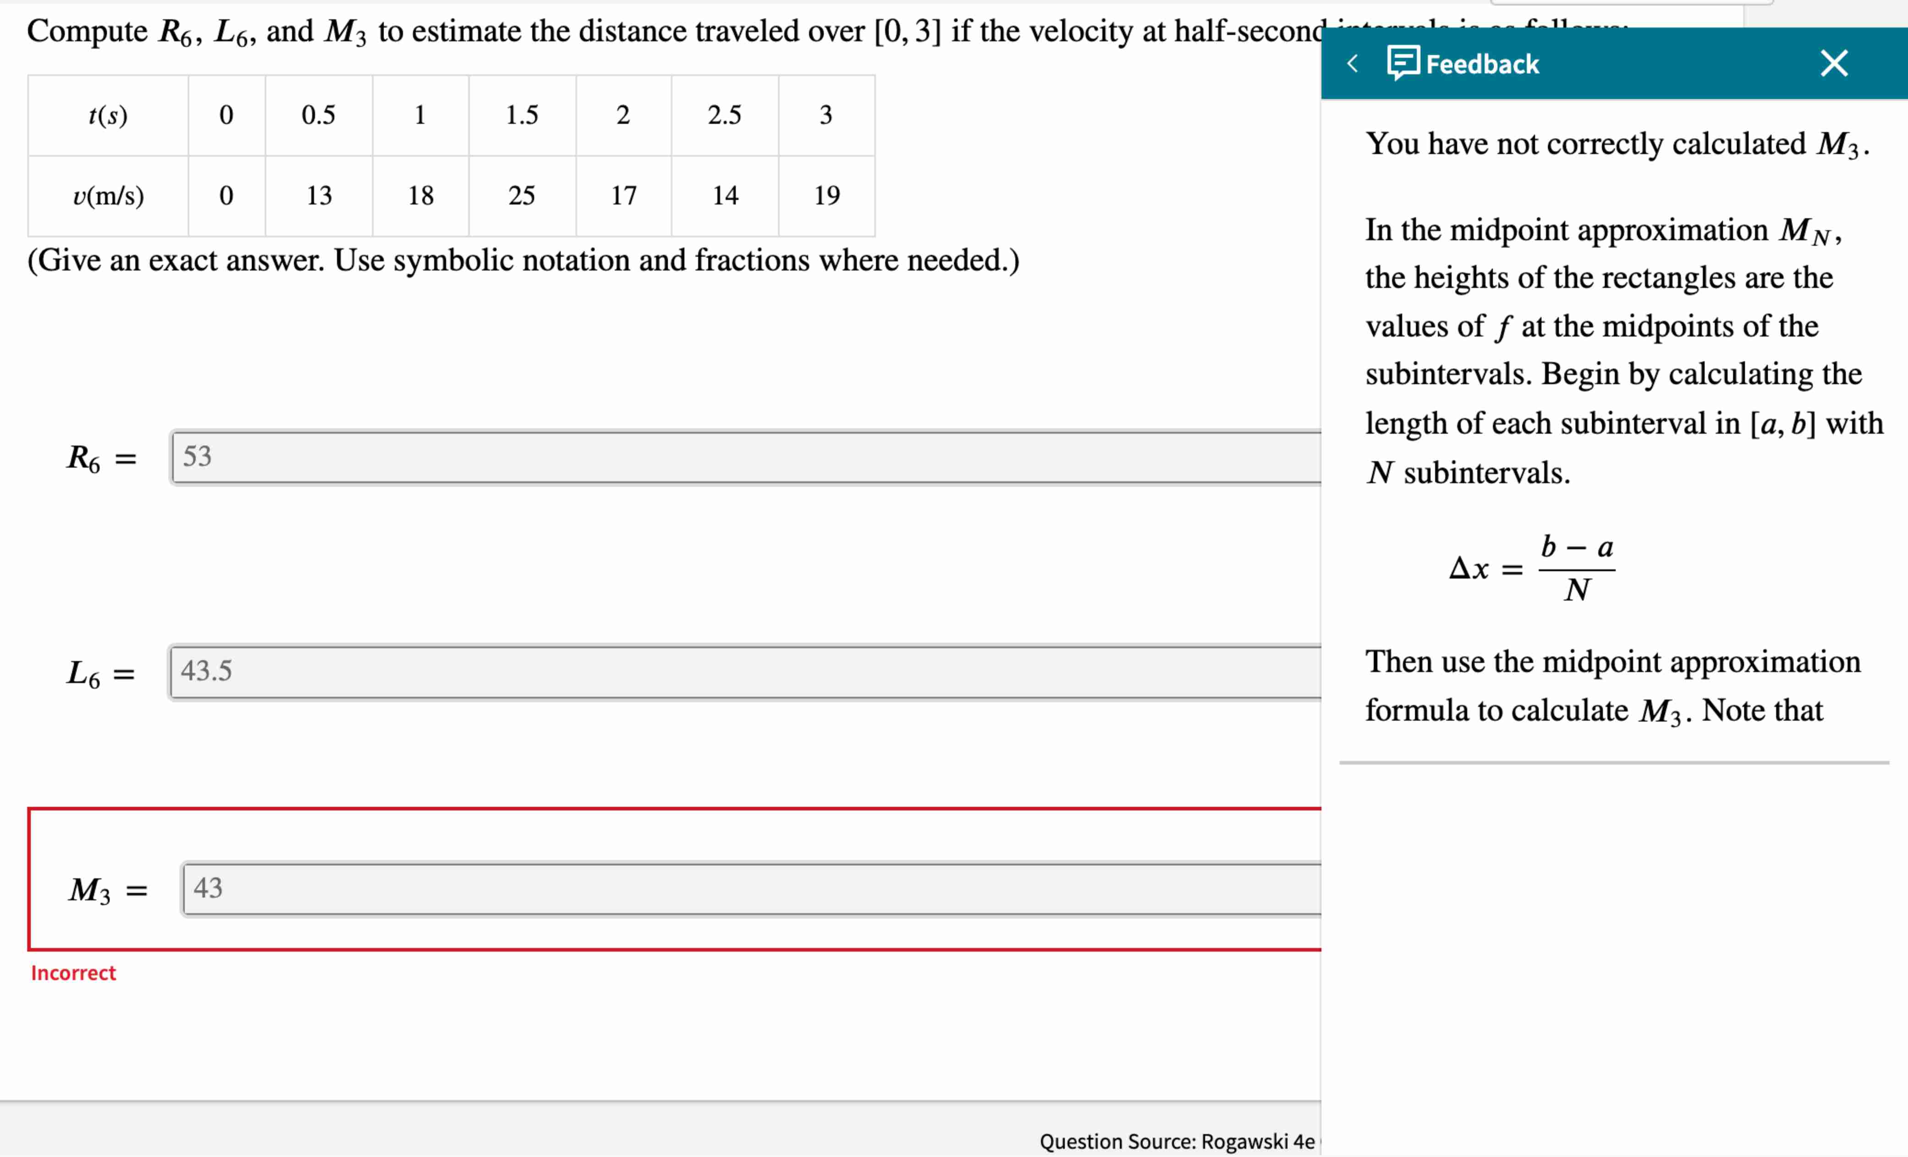Select the velocity value 25 in the table
1908x1157 pixels.
click(x=522, y=195)
